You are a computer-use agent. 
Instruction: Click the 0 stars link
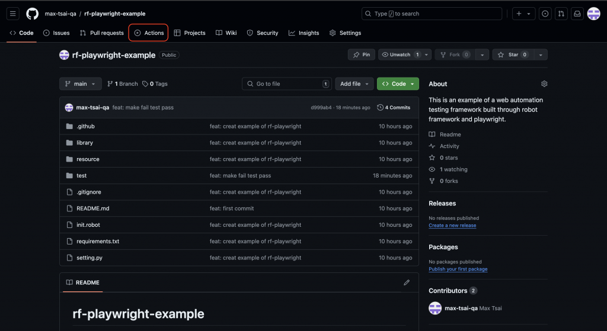(443, 158)
